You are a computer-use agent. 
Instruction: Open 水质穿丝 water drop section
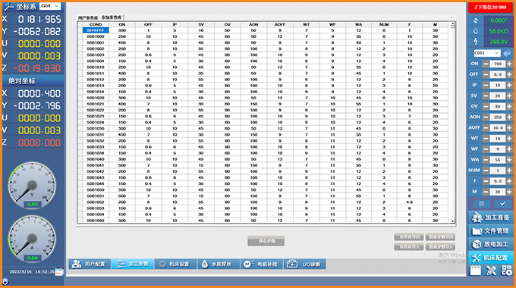pos(219,264)
